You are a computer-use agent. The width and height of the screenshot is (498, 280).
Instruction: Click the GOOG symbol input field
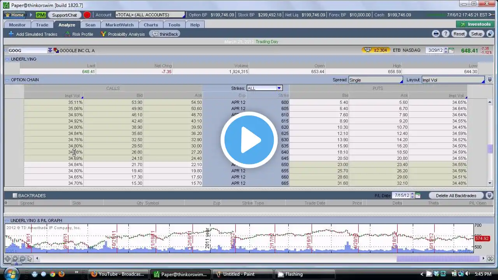(x=27, y=51)
